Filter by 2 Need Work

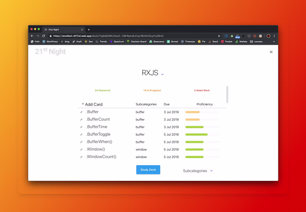[x=202, y=90]
